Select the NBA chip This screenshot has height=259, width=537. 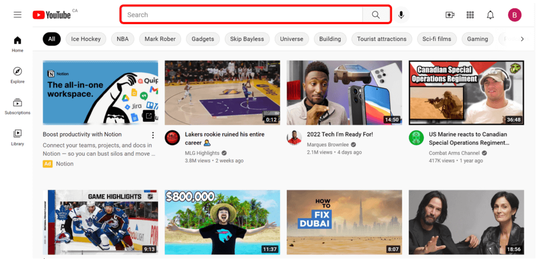pos(123,39)
